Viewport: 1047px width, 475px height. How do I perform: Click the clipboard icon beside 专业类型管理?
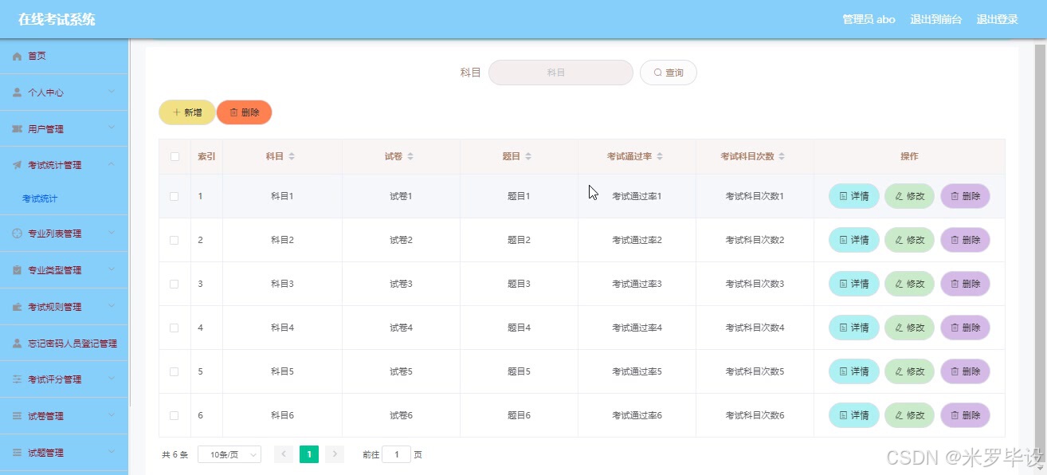(18, 270)
